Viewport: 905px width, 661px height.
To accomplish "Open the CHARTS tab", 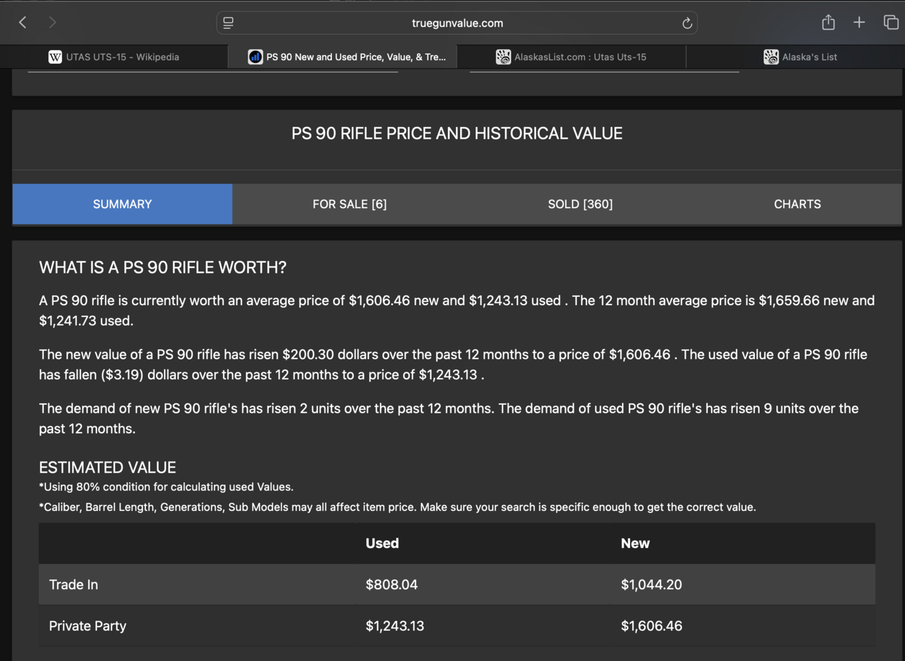I will click(x=797, y=204).
